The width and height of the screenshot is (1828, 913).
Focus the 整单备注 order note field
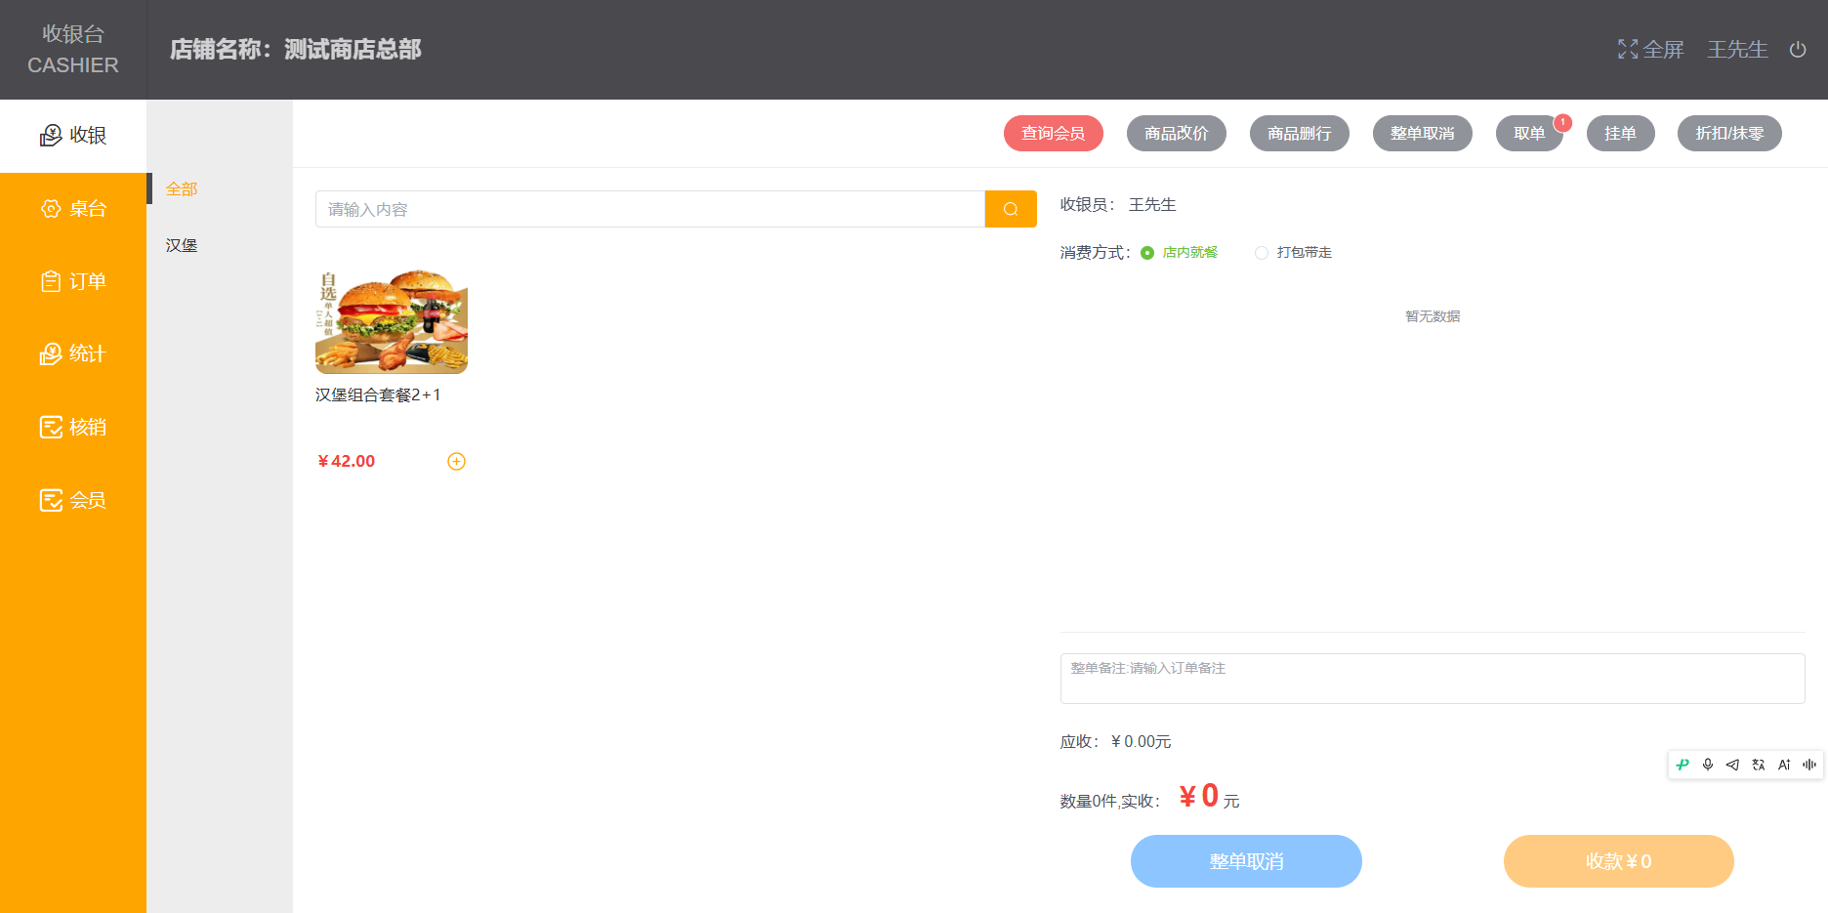coord(1433,679)
